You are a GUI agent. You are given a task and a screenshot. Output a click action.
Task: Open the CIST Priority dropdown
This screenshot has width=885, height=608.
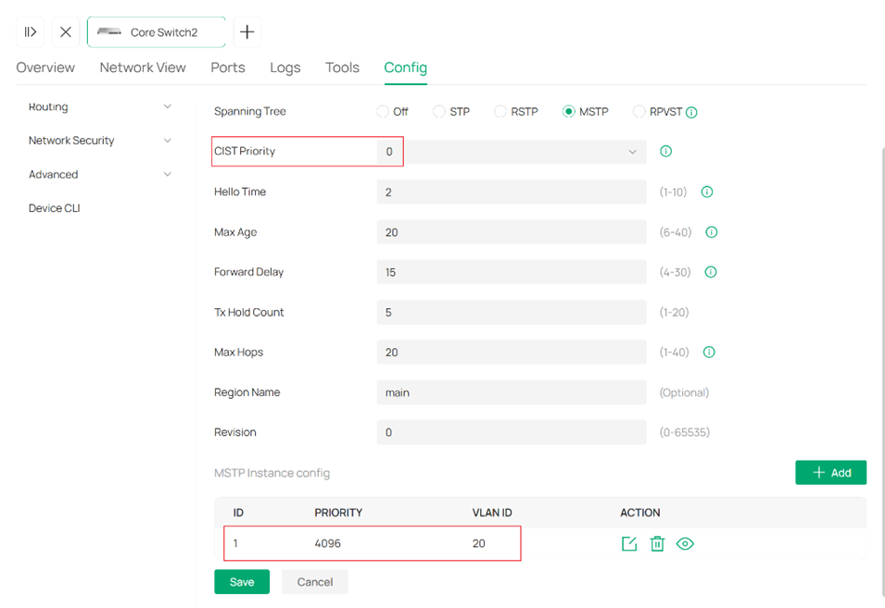(512, 152)
